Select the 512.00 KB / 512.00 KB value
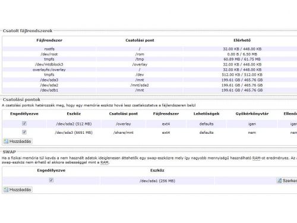The width and height of the screenshot is (297, 223). click(x=242, y=75)
